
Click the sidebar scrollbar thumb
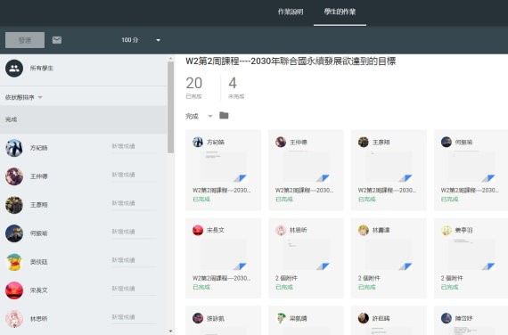(170, 107)
